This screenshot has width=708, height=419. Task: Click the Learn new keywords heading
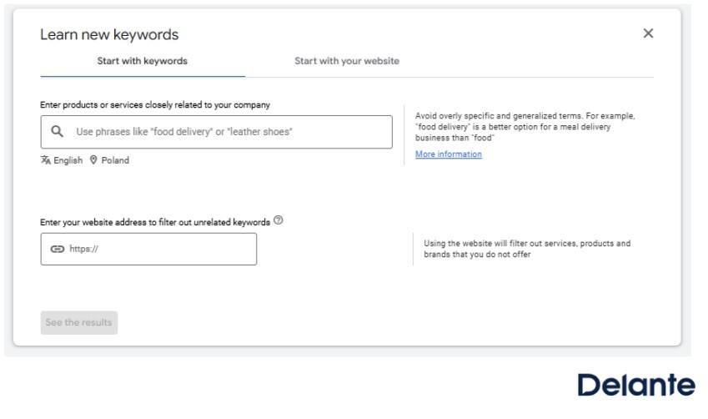coord(109,34)
